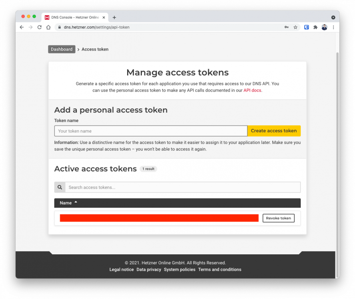This screenshot has width=355, height=299.
Task: Open the browser home page
Action: (x=48, y=27)
